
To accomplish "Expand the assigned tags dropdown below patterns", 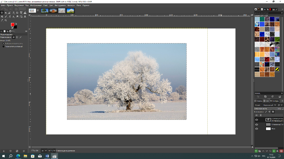I will point(282,93).
